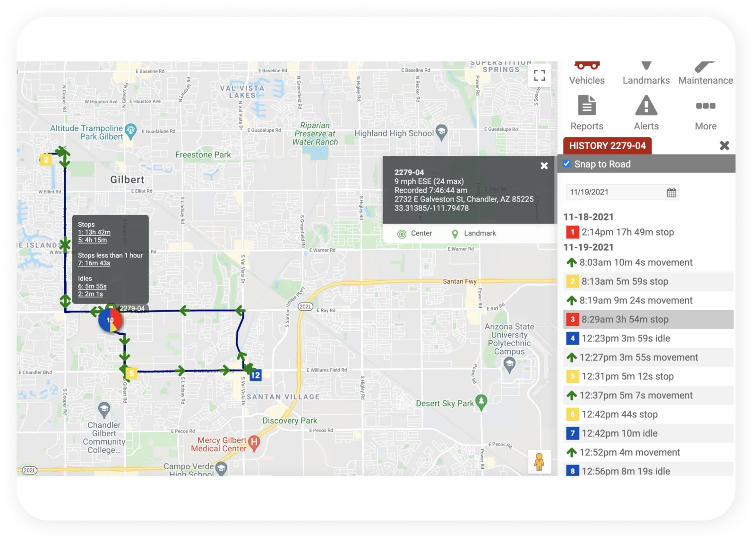Image resolution: width=756 pixels, height=541 pixels.
Task: Click the clustered stop marker 10
Action: click(x=110, y=320)
